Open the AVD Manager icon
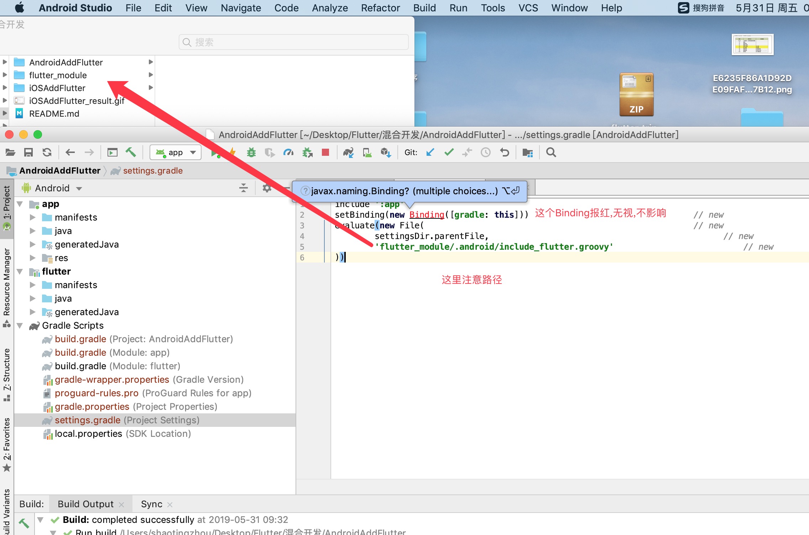The width and height of the screenshot is (809, 535). pyautogui.click(x=367, y=153)
